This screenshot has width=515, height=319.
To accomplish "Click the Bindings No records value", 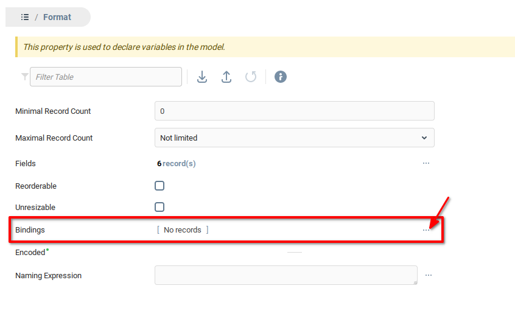I will click(183, 230).
